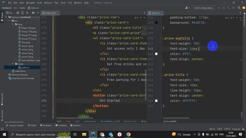
Task: Open the orange IDE updates icon
Action: pyautogui.click(x=244, y=8)
